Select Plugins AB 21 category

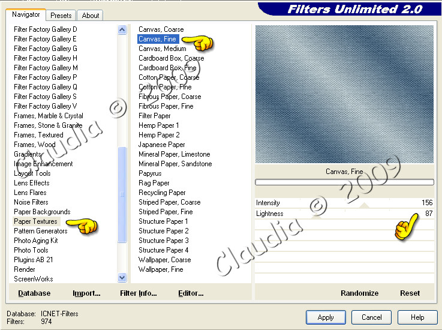(x=33, y=260)
